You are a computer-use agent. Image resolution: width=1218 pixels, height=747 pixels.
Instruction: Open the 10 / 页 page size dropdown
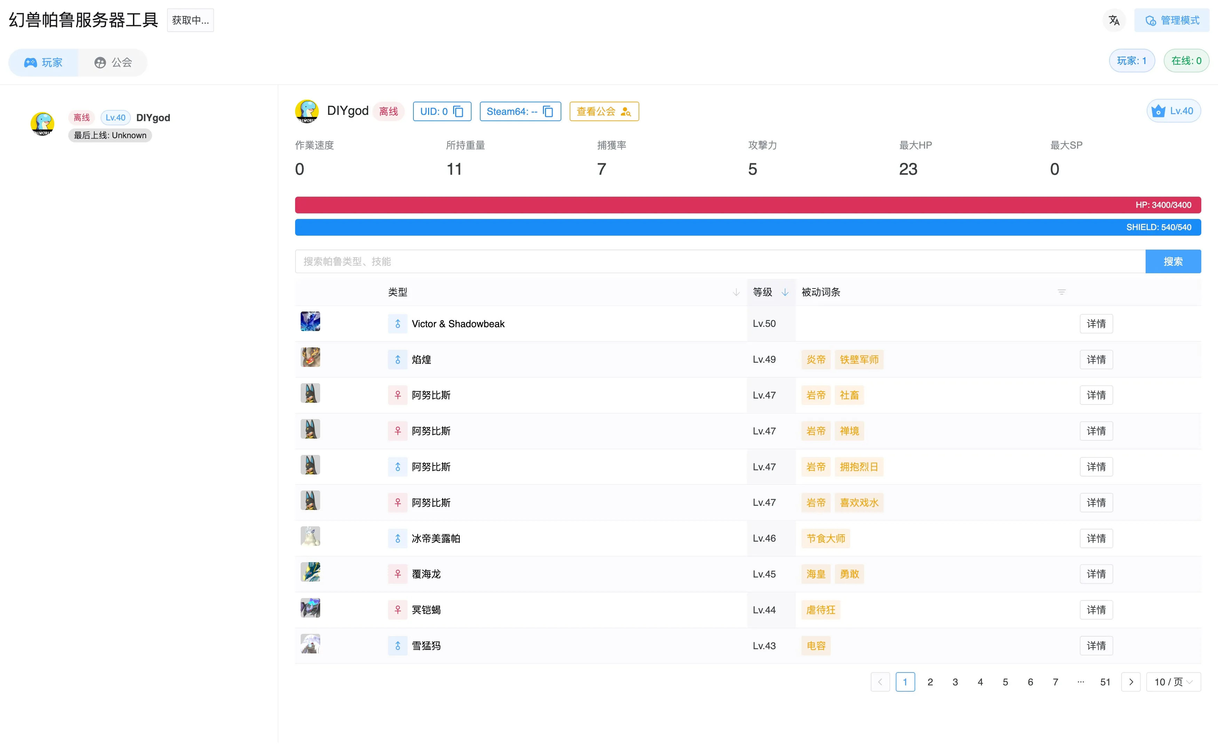click(x=1173, y=682)
